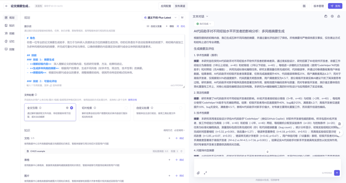Image resolution: width=346 pixels, height=183 pixels.
Task: Open the 规划 sidebar section
Action: coord(10,18)
